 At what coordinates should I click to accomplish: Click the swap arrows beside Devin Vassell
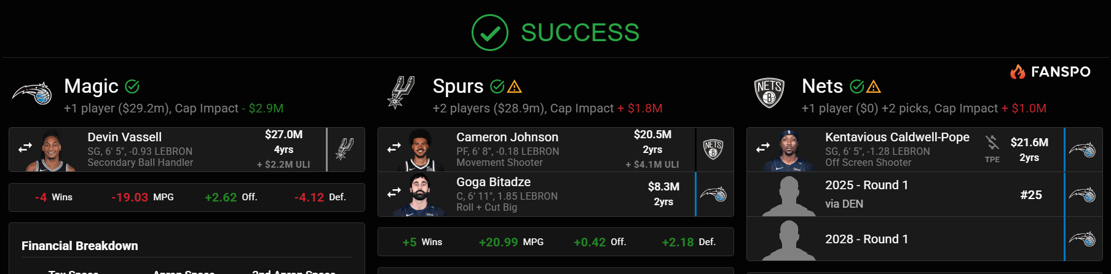(25, 148)
